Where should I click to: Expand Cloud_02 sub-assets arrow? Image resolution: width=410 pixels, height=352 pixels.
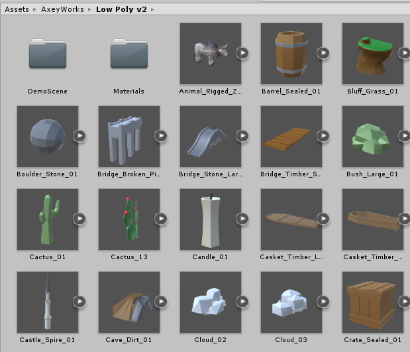[242, 302]
